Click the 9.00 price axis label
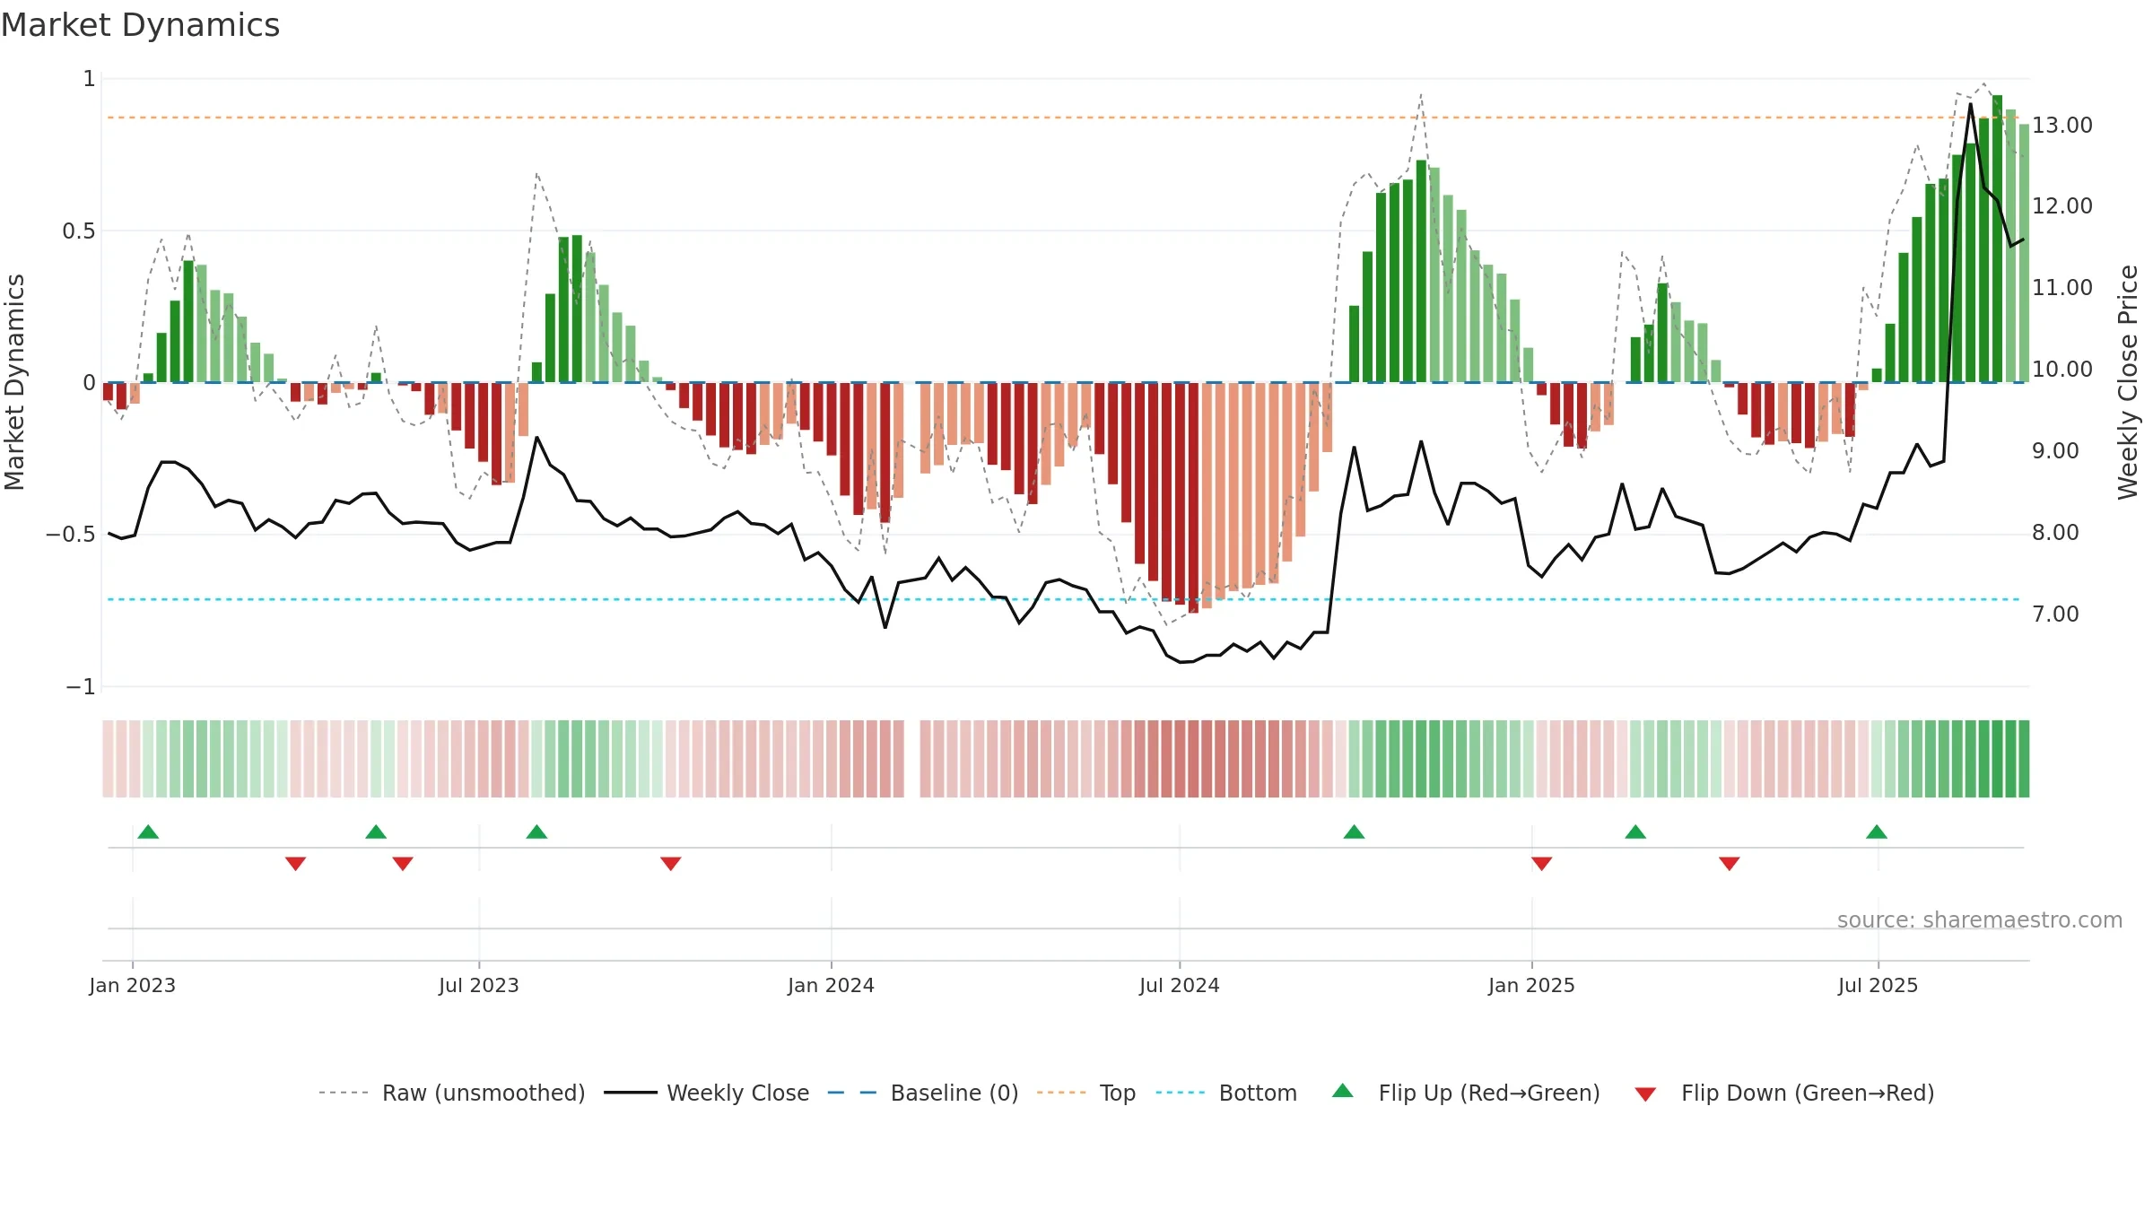The width and height of the screenshot is (2153, 1211). pyautogui.click(x=2055, y=450)
